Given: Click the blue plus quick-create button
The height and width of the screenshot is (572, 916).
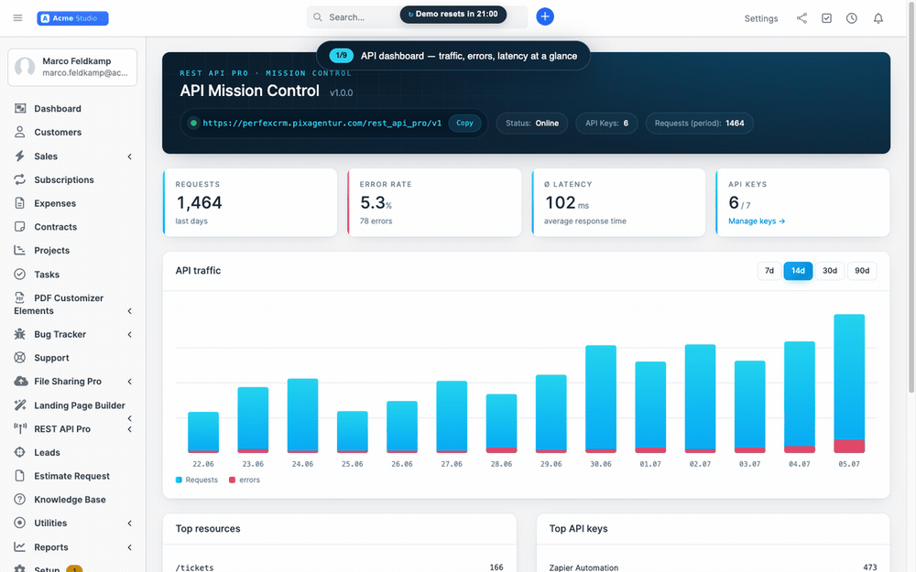Looking at the screenshot, I should click(x=544, y=16).
